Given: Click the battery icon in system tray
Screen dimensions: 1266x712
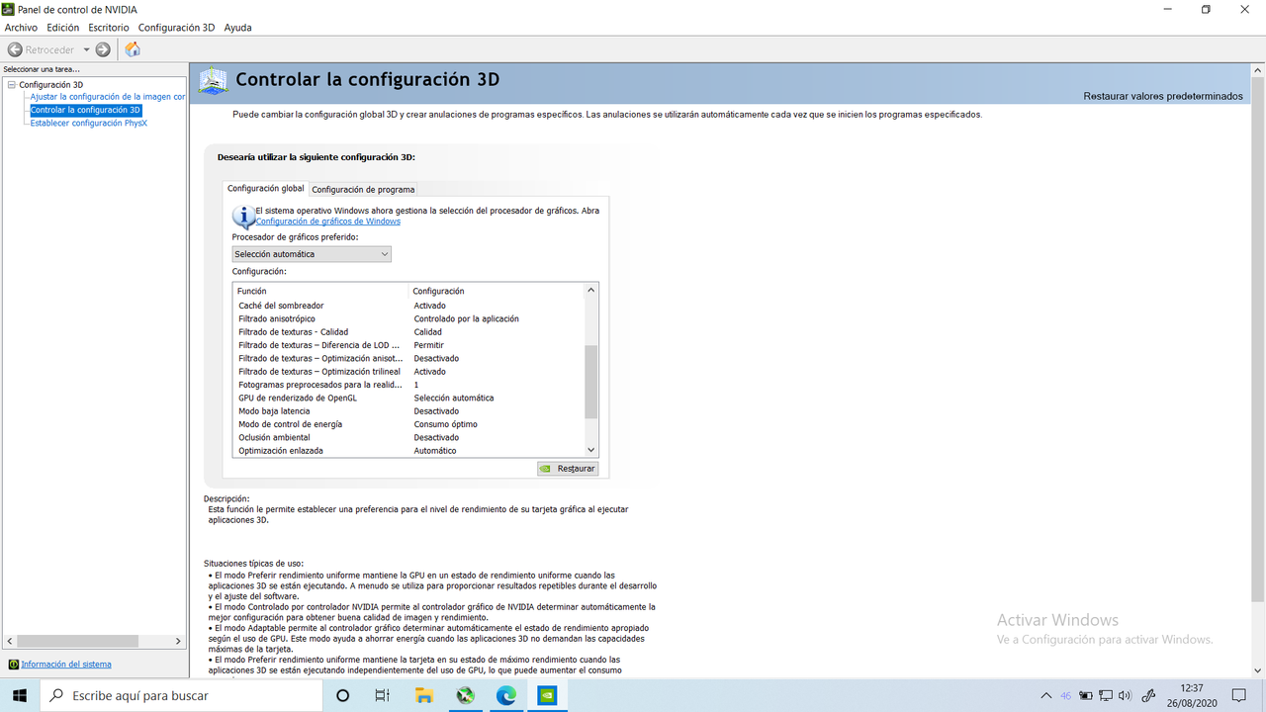Looking at the screenshot, I should click(x=1085, y=695).
